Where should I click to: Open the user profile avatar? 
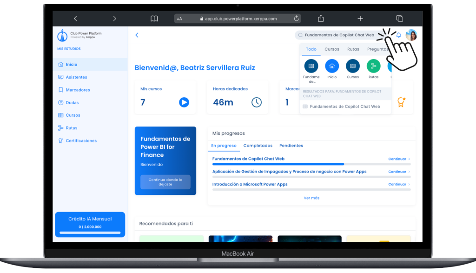pos(411,35)
